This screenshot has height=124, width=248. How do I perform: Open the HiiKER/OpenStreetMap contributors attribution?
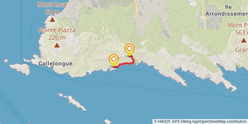(200, 122)
